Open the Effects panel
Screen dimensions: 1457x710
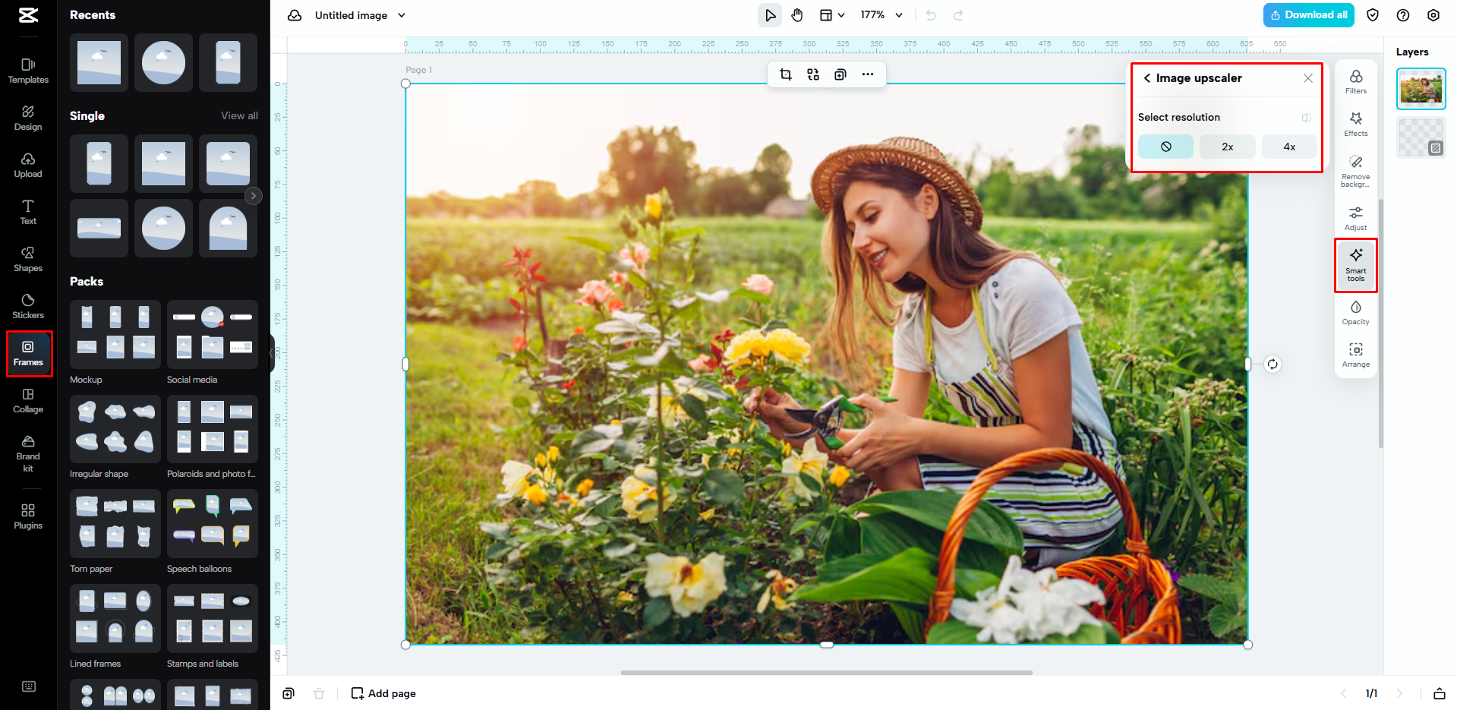1355,125
